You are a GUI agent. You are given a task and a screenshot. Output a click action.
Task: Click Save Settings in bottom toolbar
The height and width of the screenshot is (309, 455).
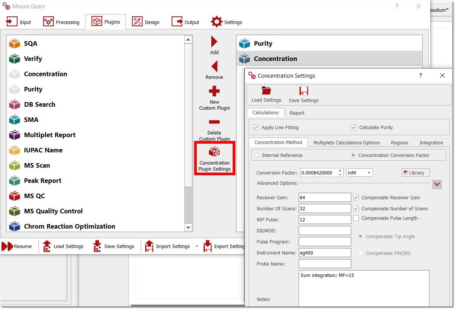click(x=113, y=247)
